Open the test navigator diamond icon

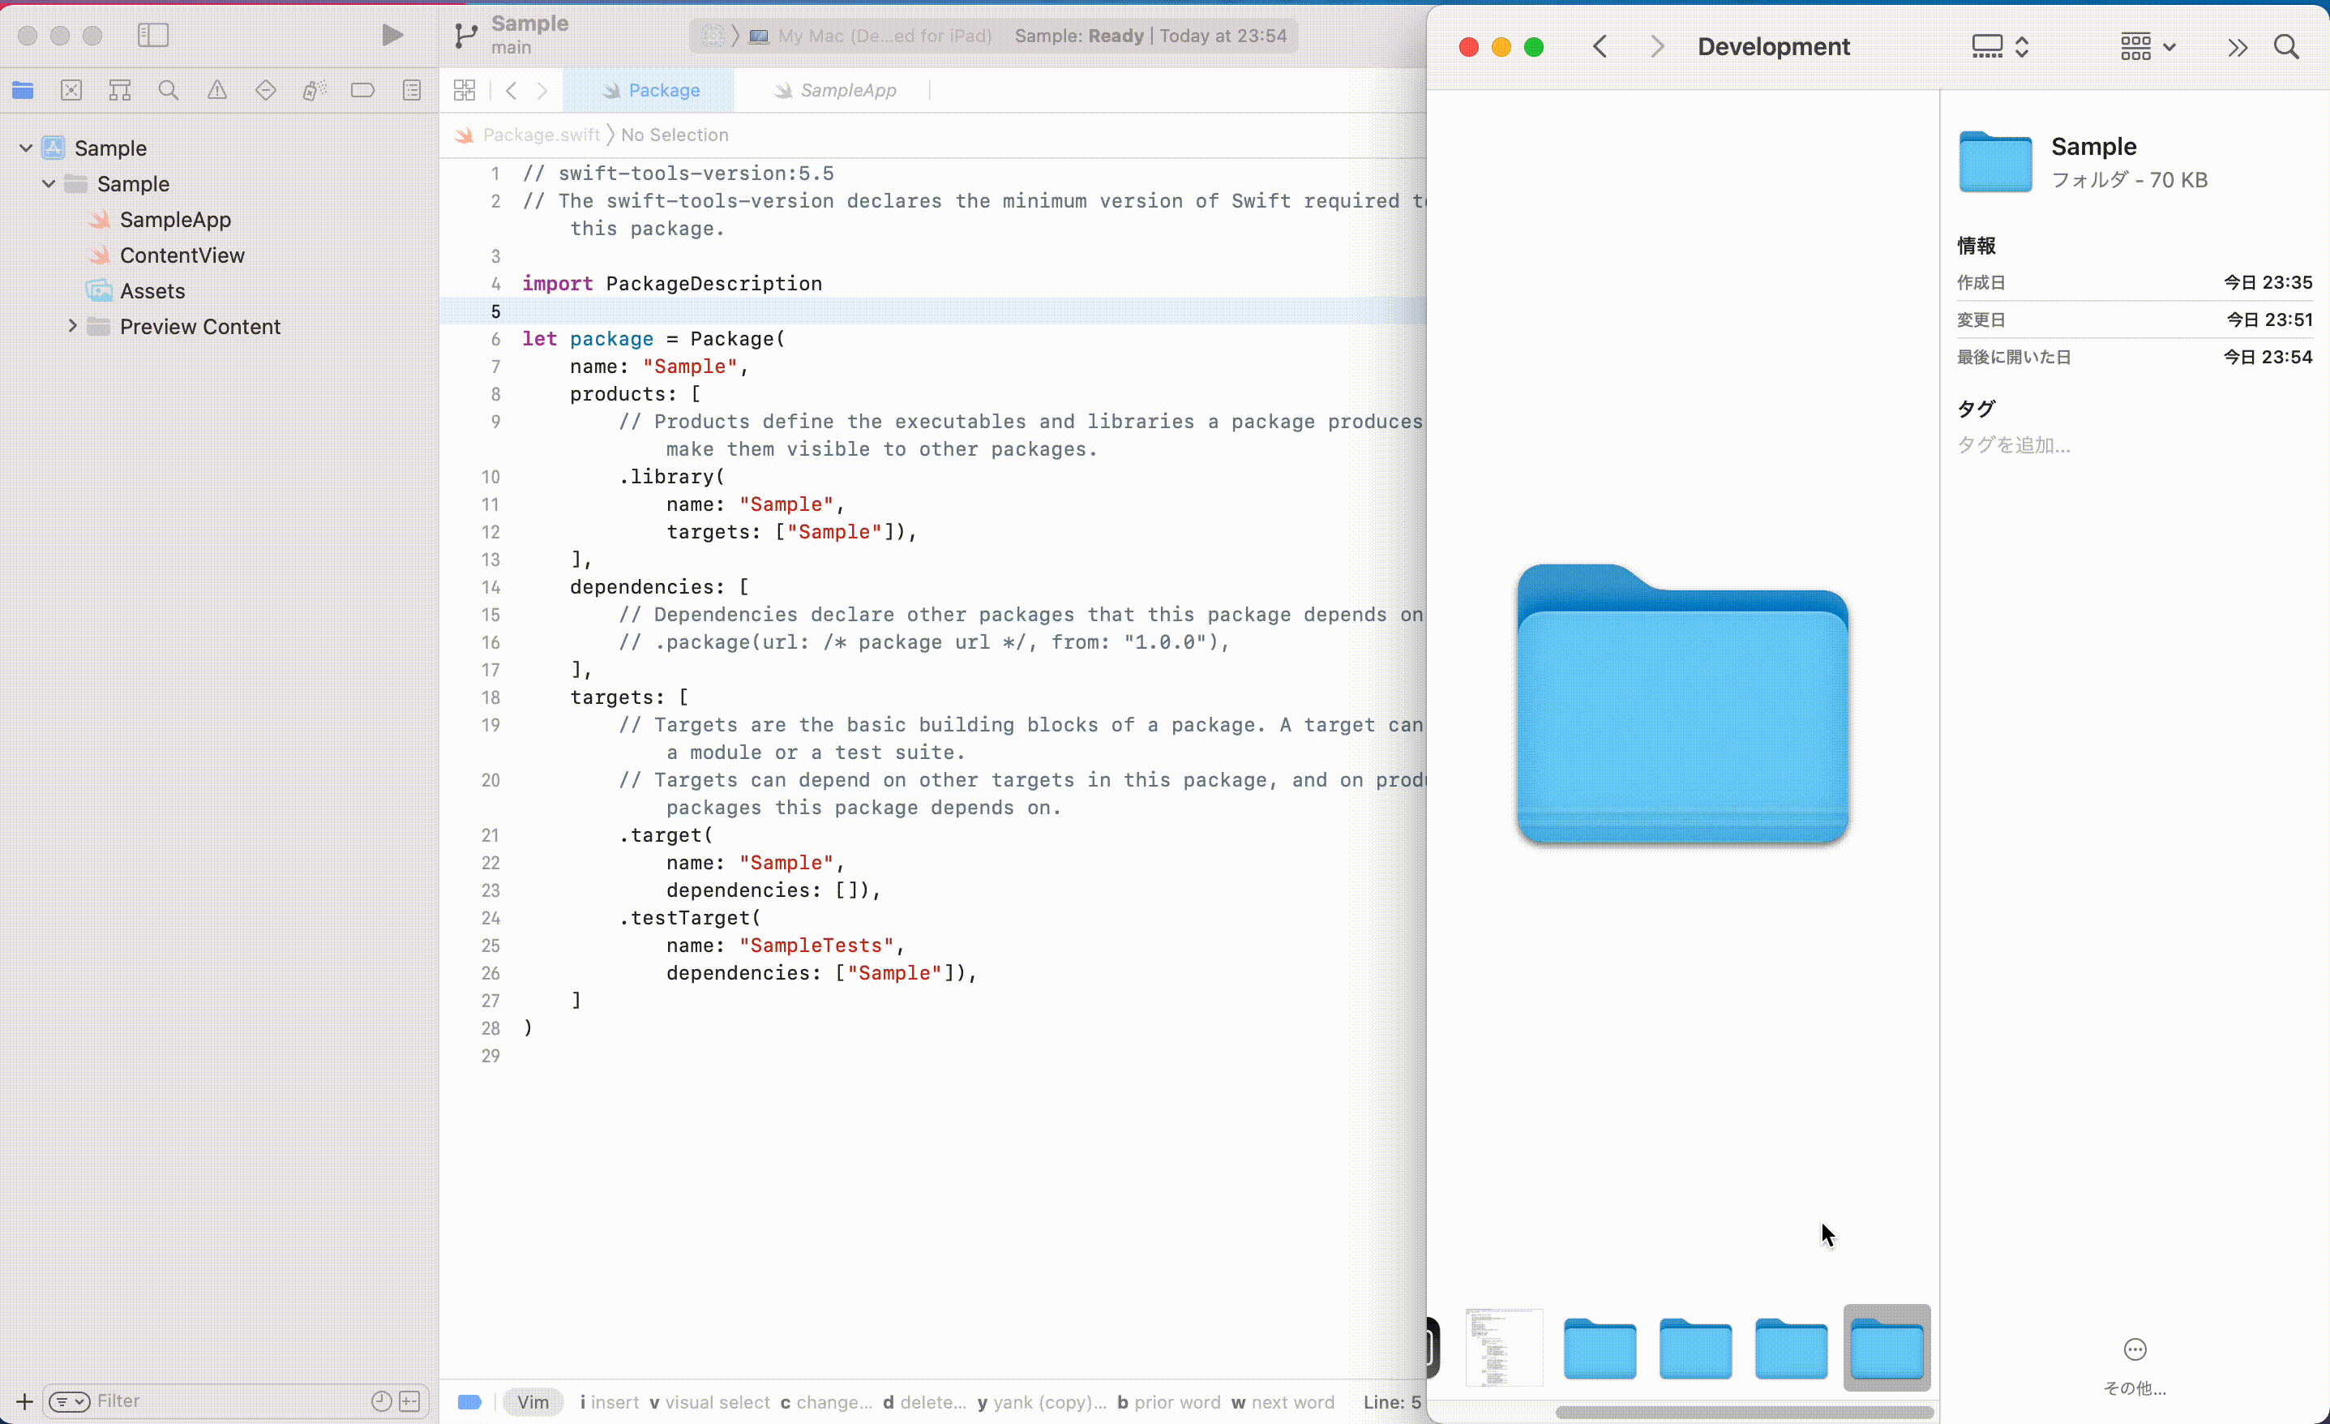click(x=266, y=90)
